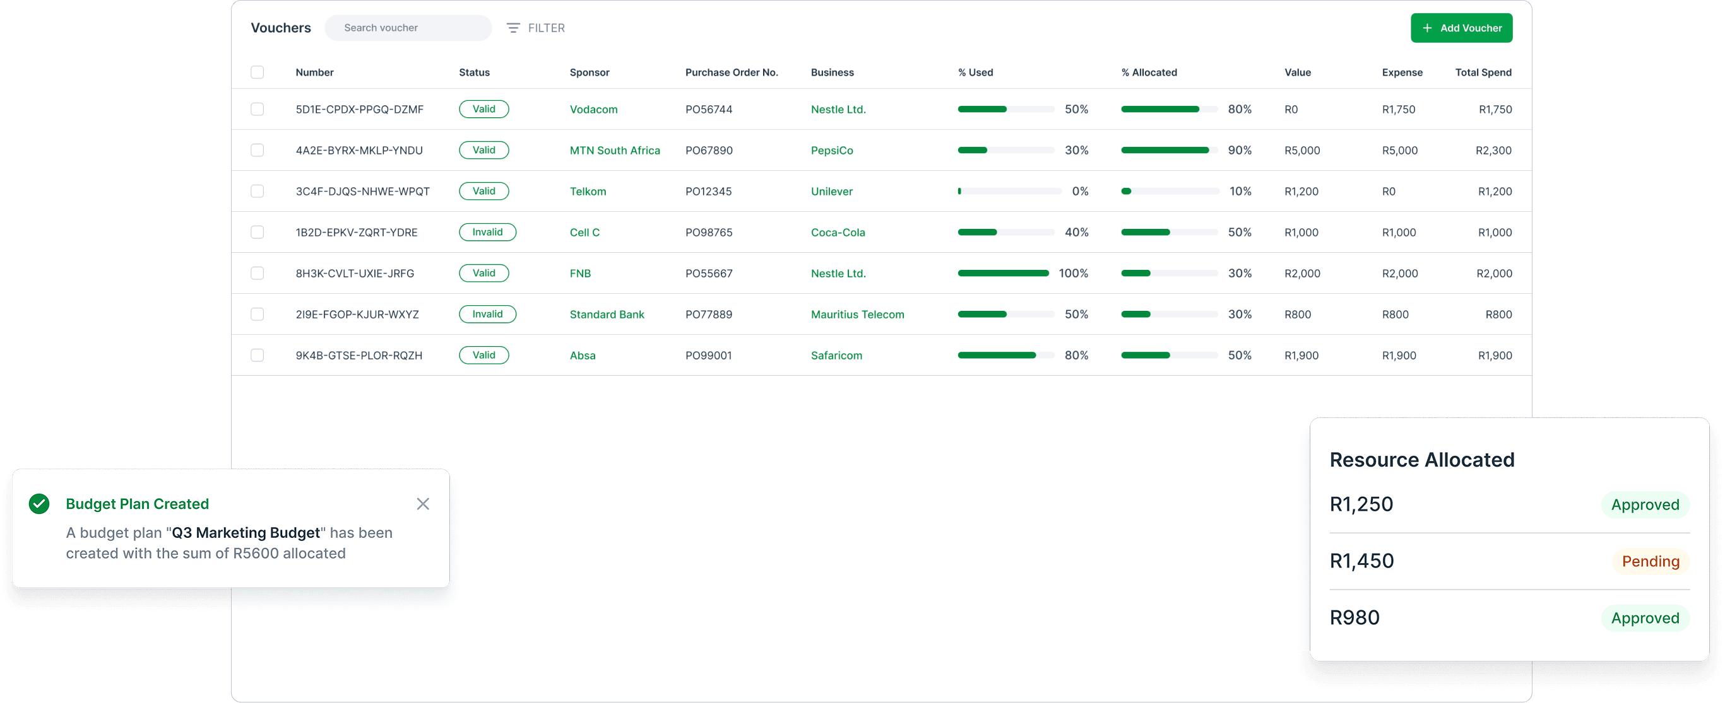Select the checkbox for voucher 1B2D-EPKV-ZQRT-YDRE
The height and width of the screenshot is (703, 1725).
click(257, 232)
